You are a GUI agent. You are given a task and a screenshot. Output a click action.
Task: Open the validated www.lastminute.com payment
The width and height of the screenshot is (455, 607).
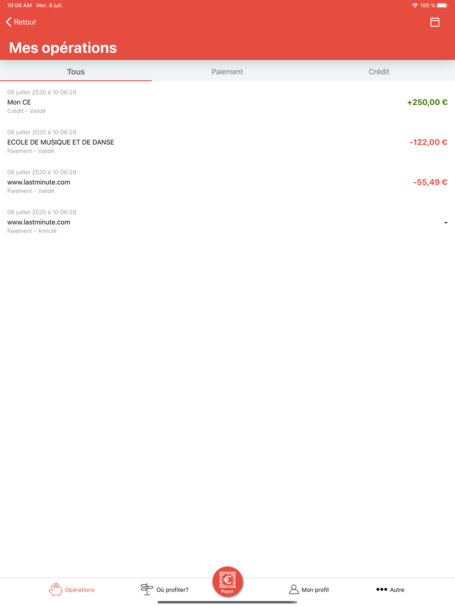tap(227, 182)
